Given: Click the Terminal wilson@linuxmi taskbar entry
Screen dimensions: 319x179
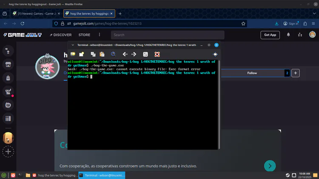Looking at the screenshot, I should pyautogui.click(x=102, y=175).
